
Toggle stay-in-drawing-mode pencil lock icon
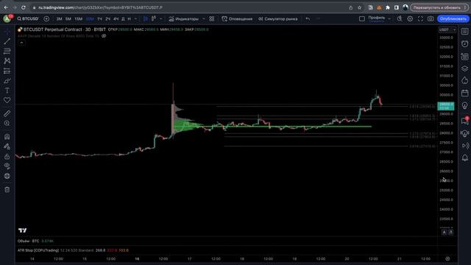(x=7, y=146)
